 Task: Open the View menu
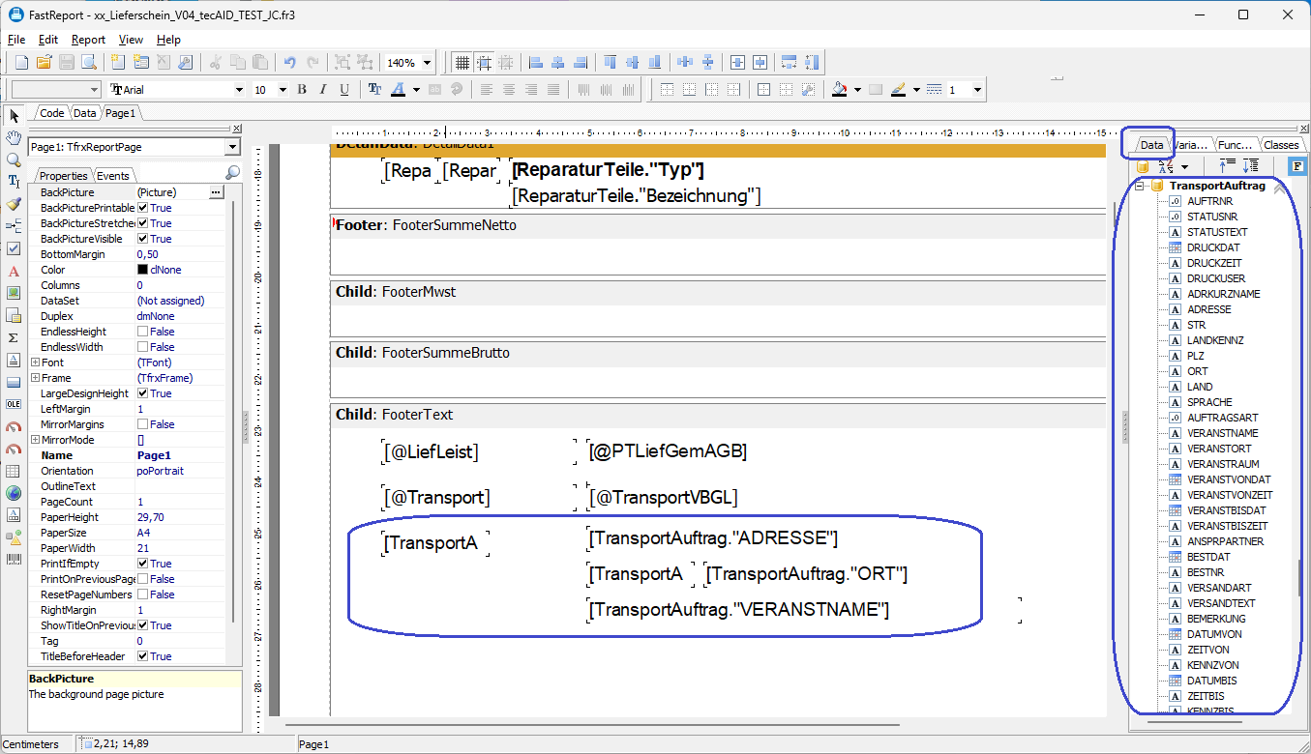point(131,40)
